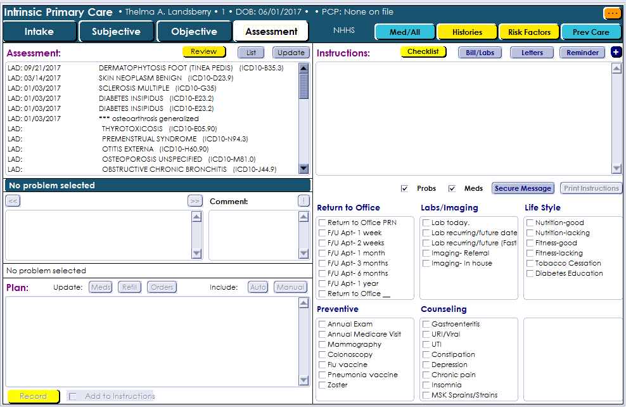
Task: Click the next problem double-arrow button
Action: pyautogui.click(x=195, y=201)
